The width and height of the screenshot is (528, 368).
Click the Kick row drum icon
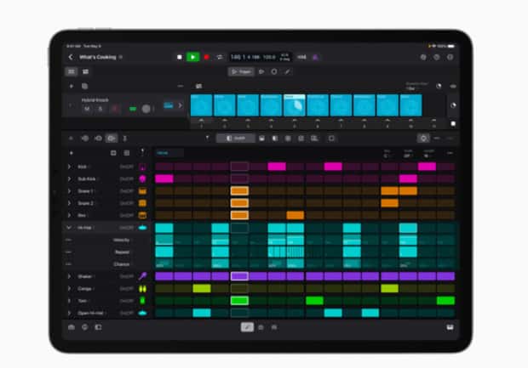[142, 167]
